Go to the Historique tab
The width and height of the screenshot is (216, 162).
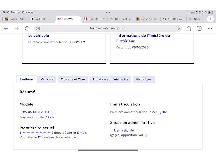pyautogui.click(x=143, y=79)
